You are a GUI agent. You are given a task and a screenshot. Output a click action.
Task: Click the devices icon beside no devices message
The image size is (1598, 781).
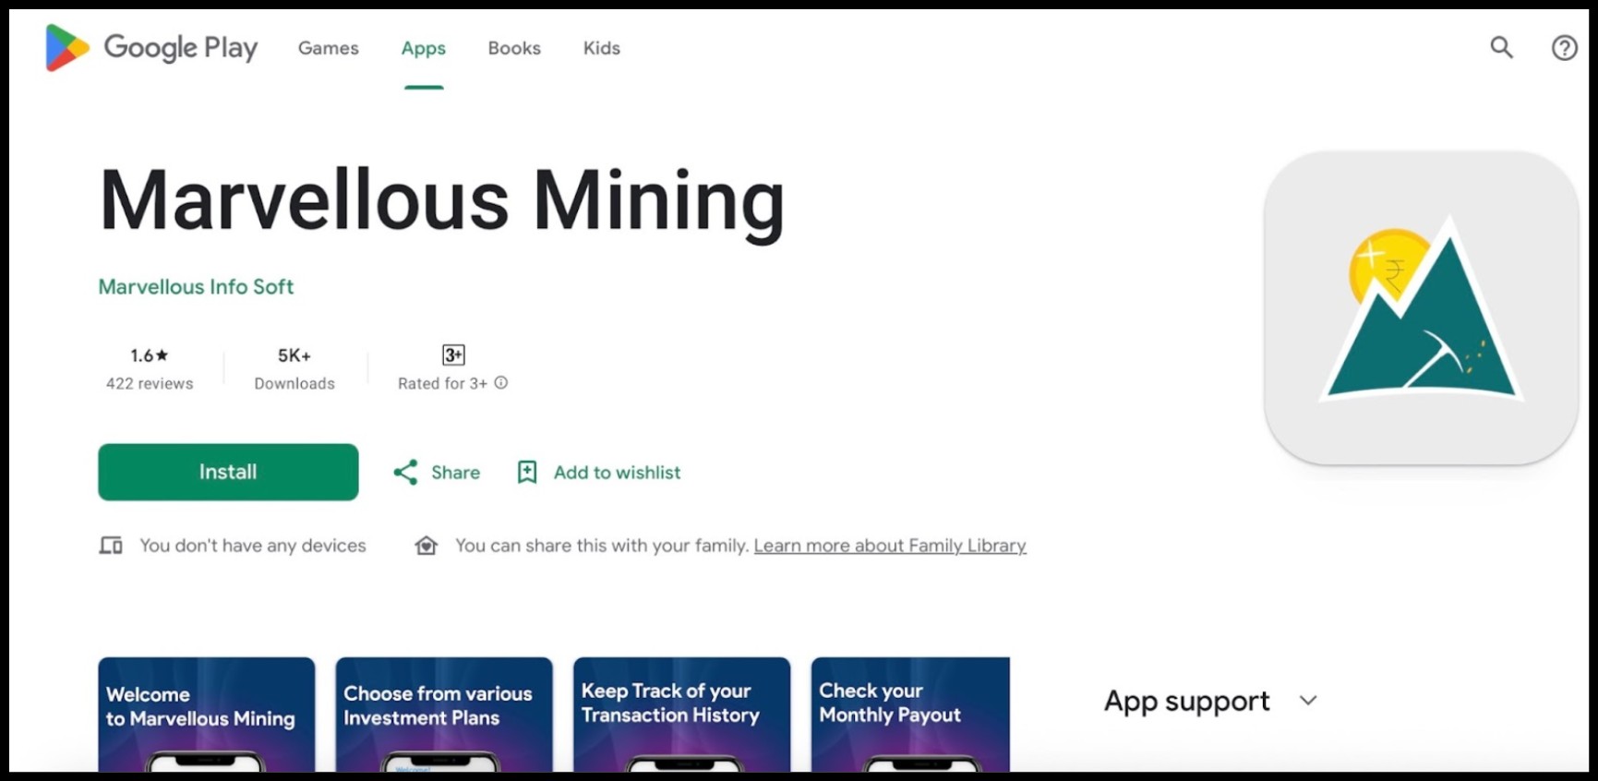coord(111,546)
